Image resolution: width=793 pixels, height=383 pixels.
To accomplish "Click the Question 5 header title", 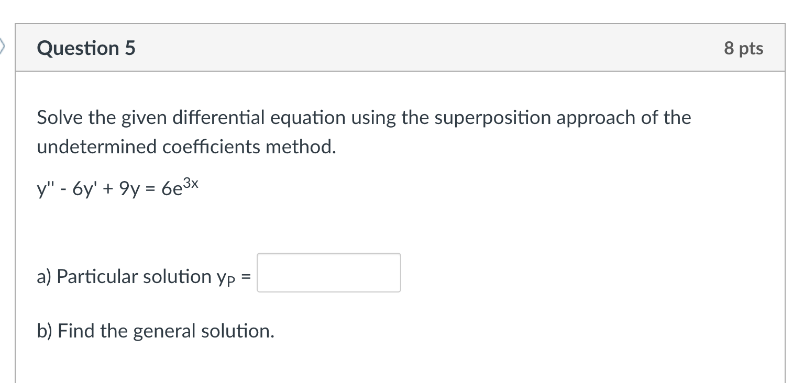I will (85, 48).
